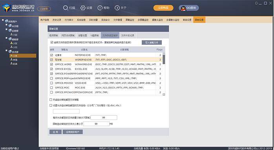Switch to the 屏幕监控 tab
This screenshot has width=274, height=150.
tap(130, 20)
